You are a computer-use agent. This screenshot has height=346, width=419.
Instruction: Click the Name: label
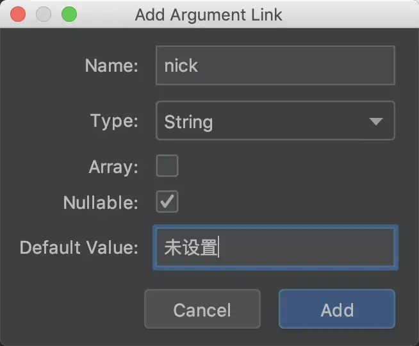pyautogui.click(x=111, y=65)
